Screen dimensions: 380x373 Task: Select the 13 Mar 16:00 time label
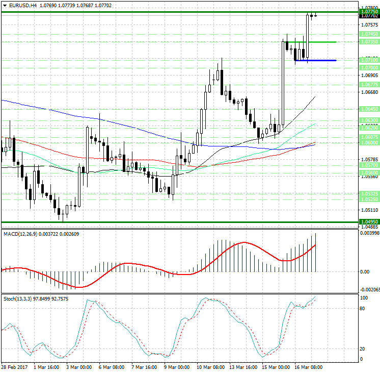coord(243,367)
